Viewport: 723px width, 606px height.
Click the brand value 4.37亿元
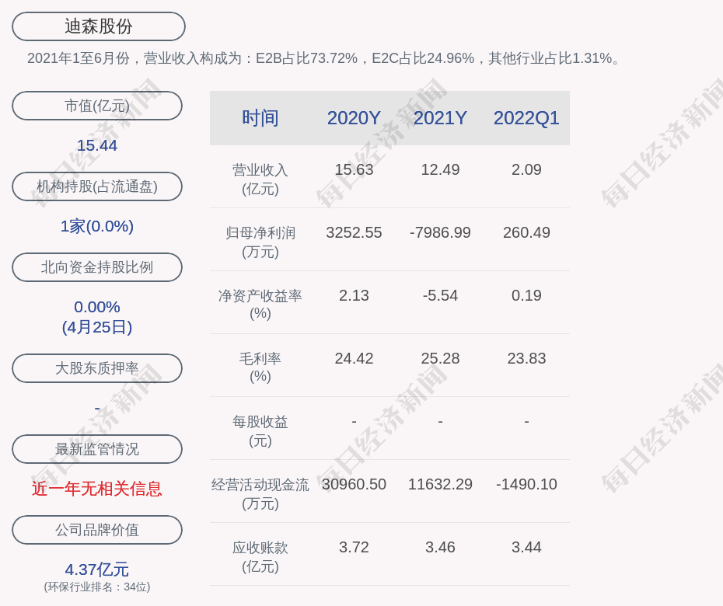click(97, 569)
